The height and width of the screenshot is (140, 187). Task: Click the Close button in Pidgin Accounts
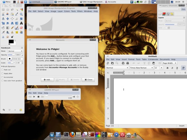[x=88, y=80]
